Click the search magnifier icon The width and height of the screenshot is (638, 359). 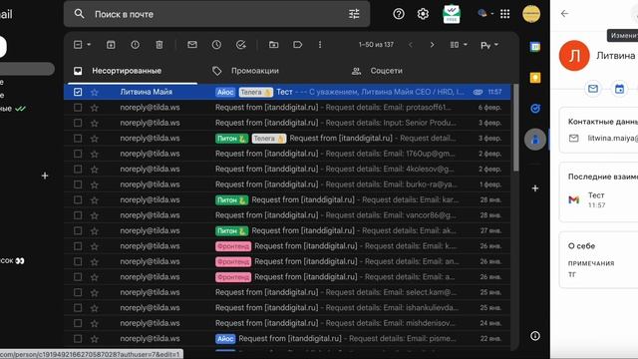coord(79,14)
